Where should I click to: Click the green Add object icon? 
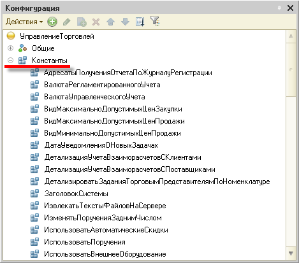pos(52,22)
